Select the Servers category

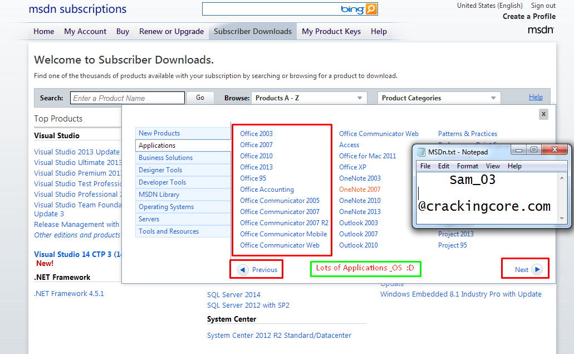pyautogui.click(x=183, y=219)
